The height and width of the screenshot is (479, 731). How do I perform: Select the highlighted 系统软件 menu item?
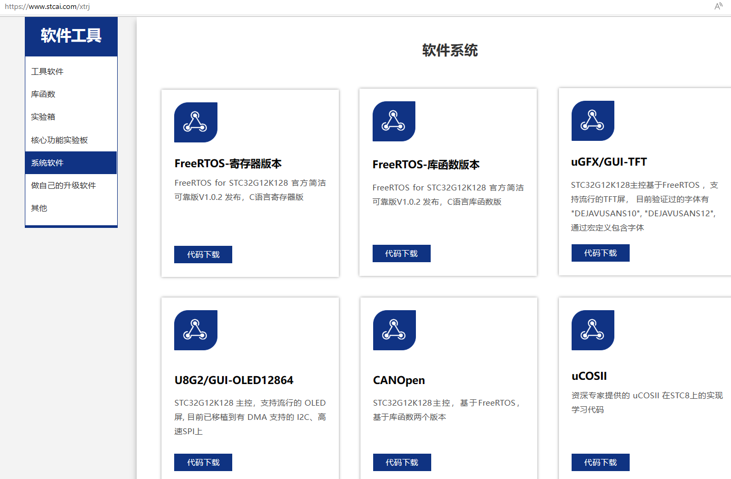click(71, 162)
